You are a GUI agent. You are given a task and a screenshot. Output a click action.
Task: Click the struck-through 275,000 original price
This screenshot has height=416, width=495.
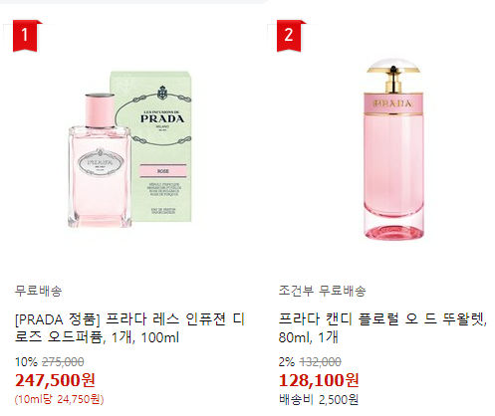[x=63, y=361]
